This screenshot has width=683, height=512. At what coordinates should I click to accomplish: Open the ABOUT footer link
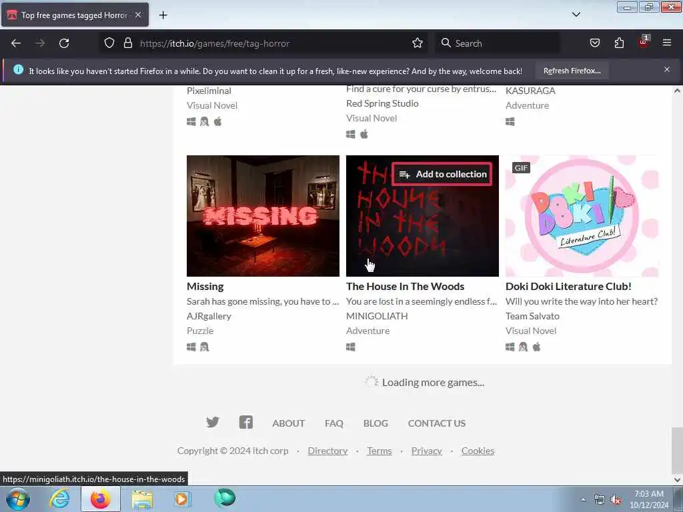(288, 423)
